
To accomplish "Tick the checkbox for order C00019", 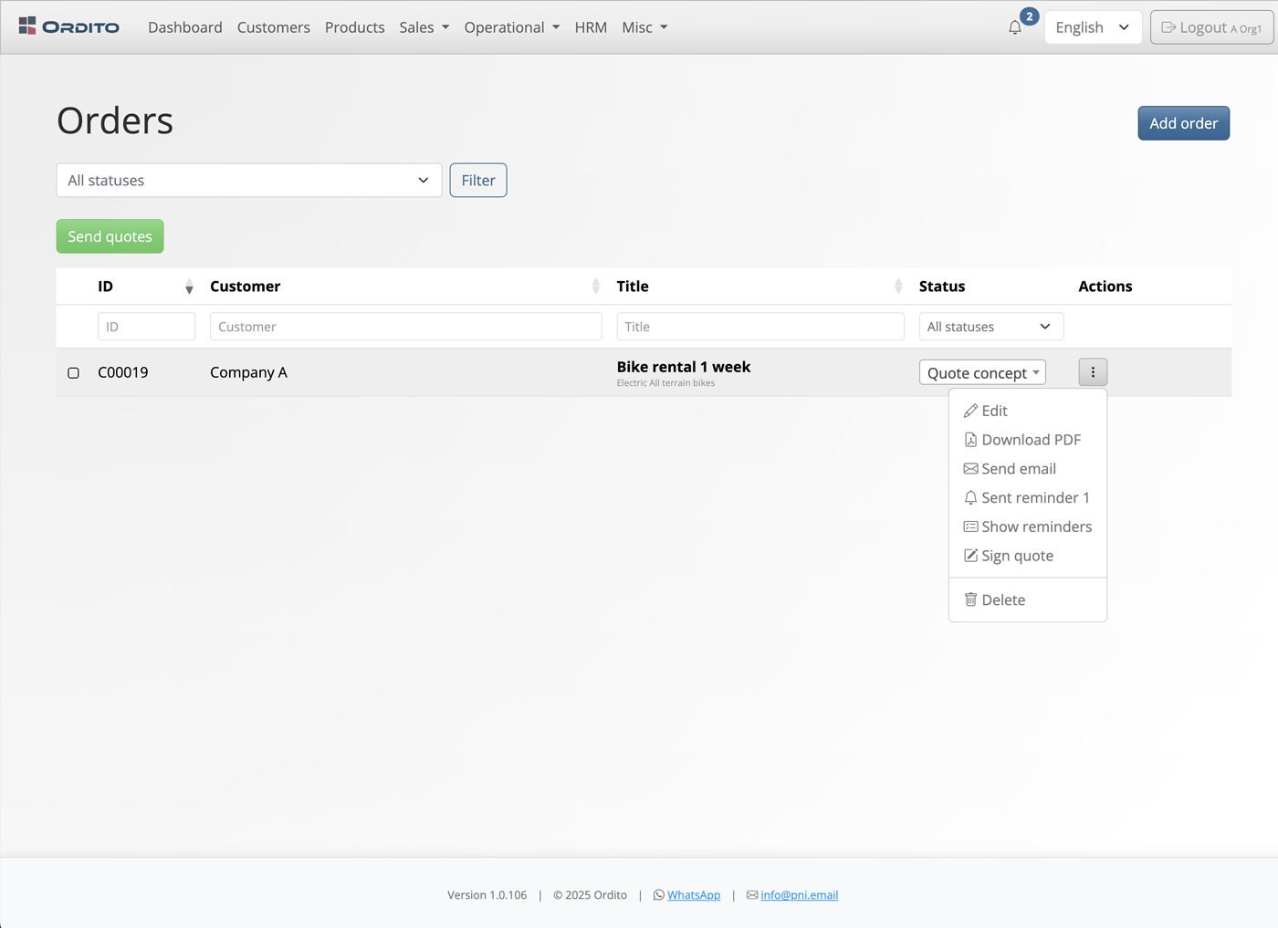I will (74, 372).
